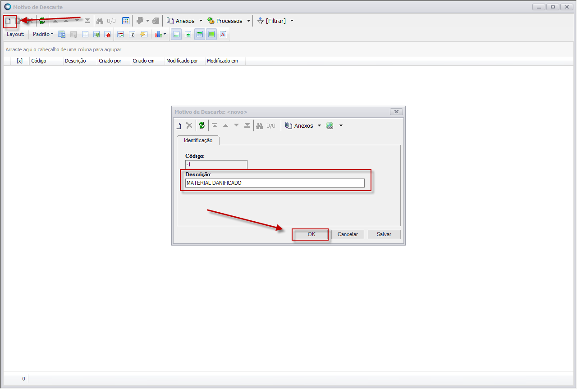Image resolution: width=577 pixels, height=389 pixels.
Task: Expand the dialog Anexos dropdown arrow
Action: point(320,125)
